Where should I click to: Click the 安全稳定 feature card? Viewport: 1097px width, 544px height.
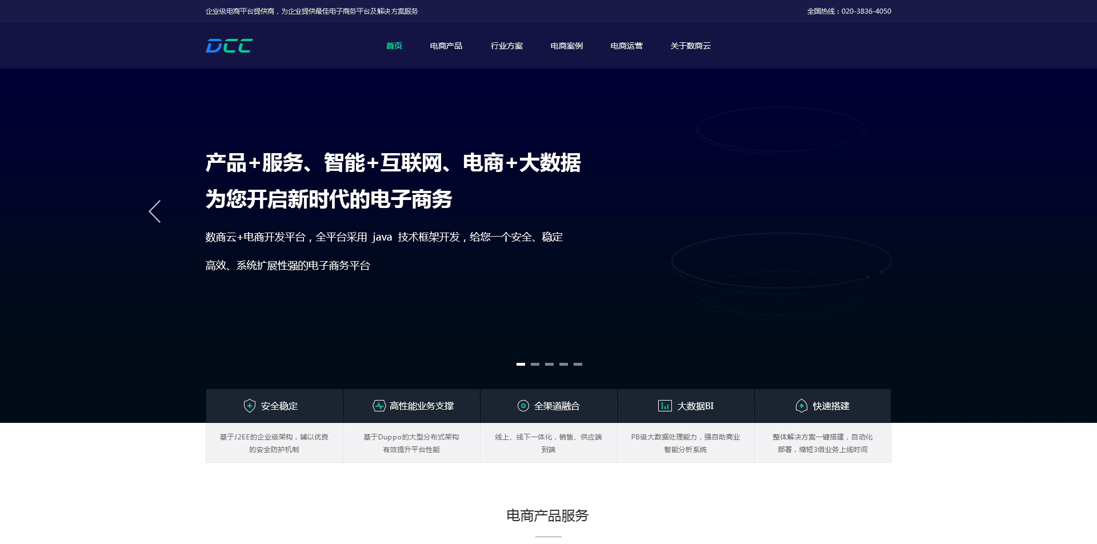[x=274, y=406]
